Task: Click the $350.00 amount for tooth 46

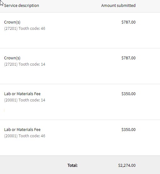Action: click(x=128, y=130)
